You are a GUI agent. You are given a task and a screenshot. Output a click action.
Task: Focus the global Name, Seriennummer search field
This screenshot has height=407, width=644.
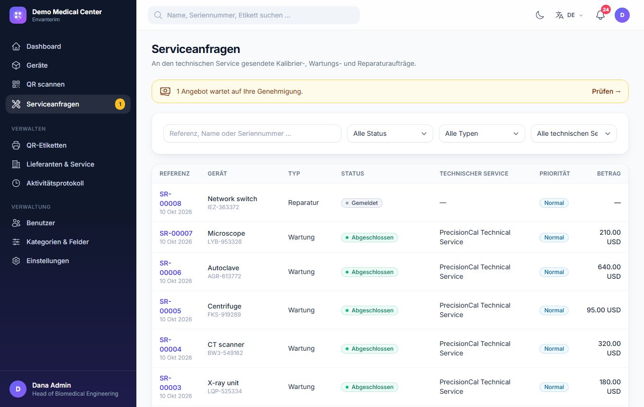point(254,15)
